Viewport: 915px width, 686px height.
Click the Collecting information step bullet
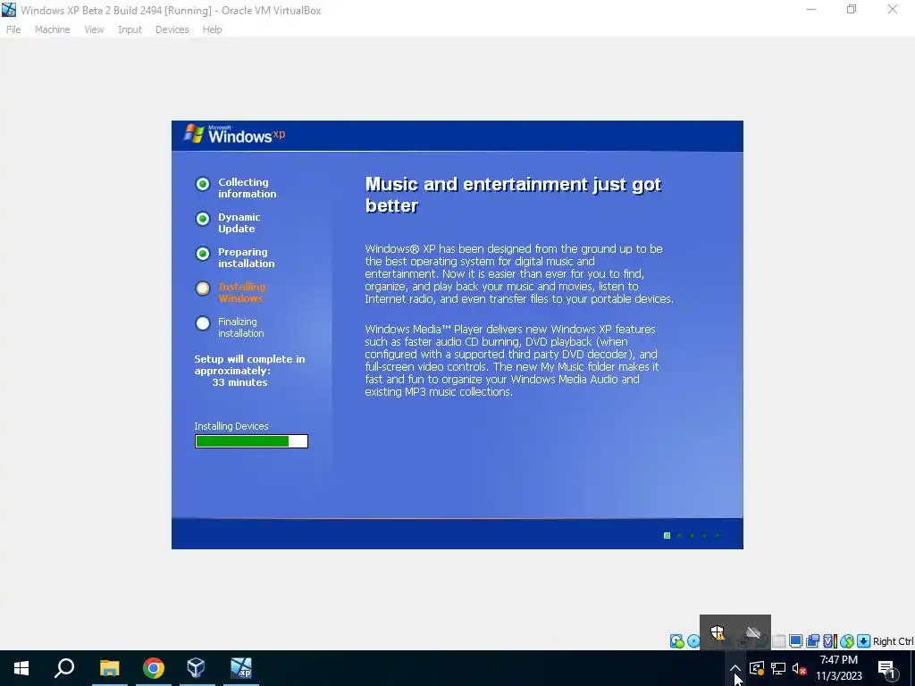203,184
